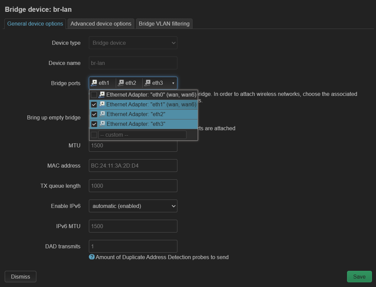Collapse the Bridge ports dropdown arrow
The width and height of the screenshot is (376, 287).
tap(173, 83)
